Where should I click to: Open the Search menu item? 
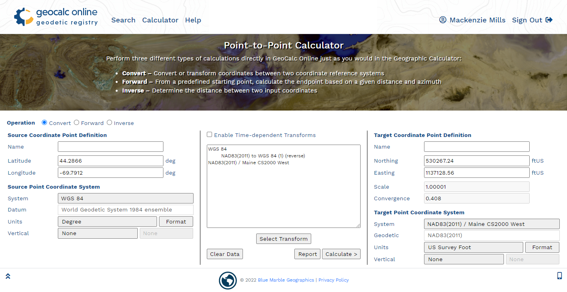(x=123, y=20)
